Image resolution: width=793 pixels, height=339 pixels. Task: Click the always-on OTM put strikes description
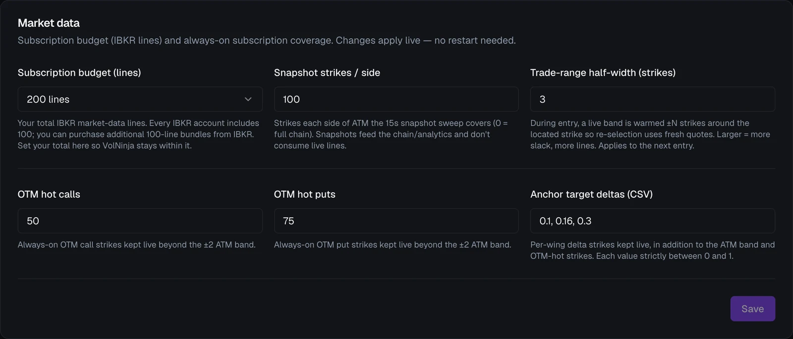point(393,245)
